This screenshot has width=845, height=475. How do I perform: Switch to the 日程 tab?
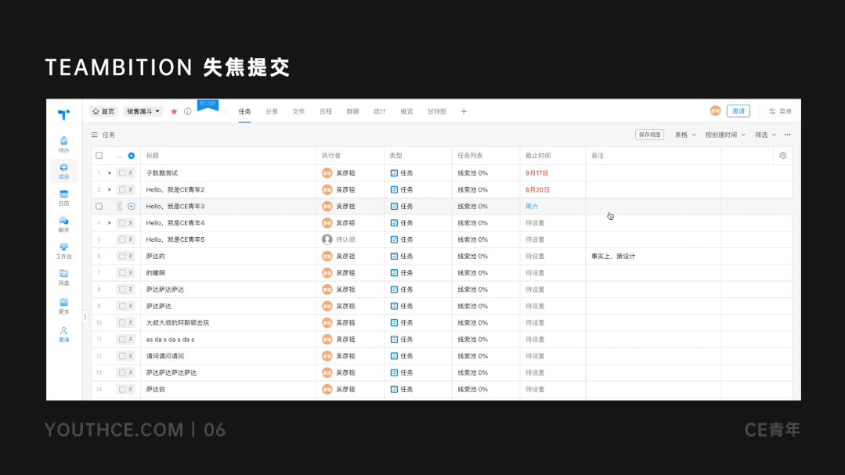pos(326,111)
